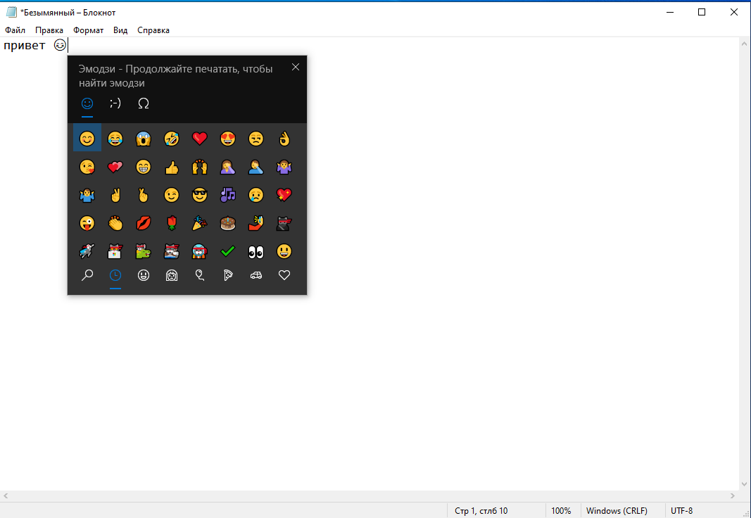The height and width of the screenshot is (518, 751).
Task: Insert the winking face with tongue emoji
Action: [87, 224]
